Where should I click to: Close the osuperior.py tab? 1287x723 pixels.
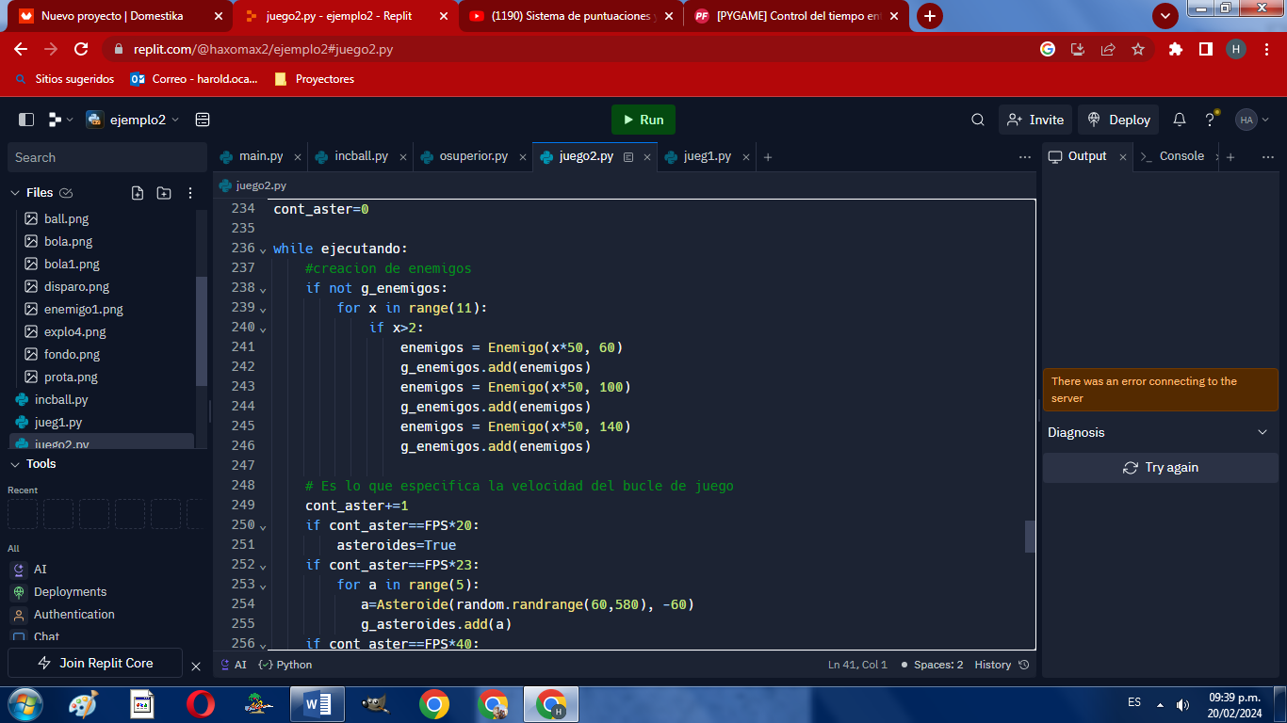pyautogui.click(x=521, y=157)
